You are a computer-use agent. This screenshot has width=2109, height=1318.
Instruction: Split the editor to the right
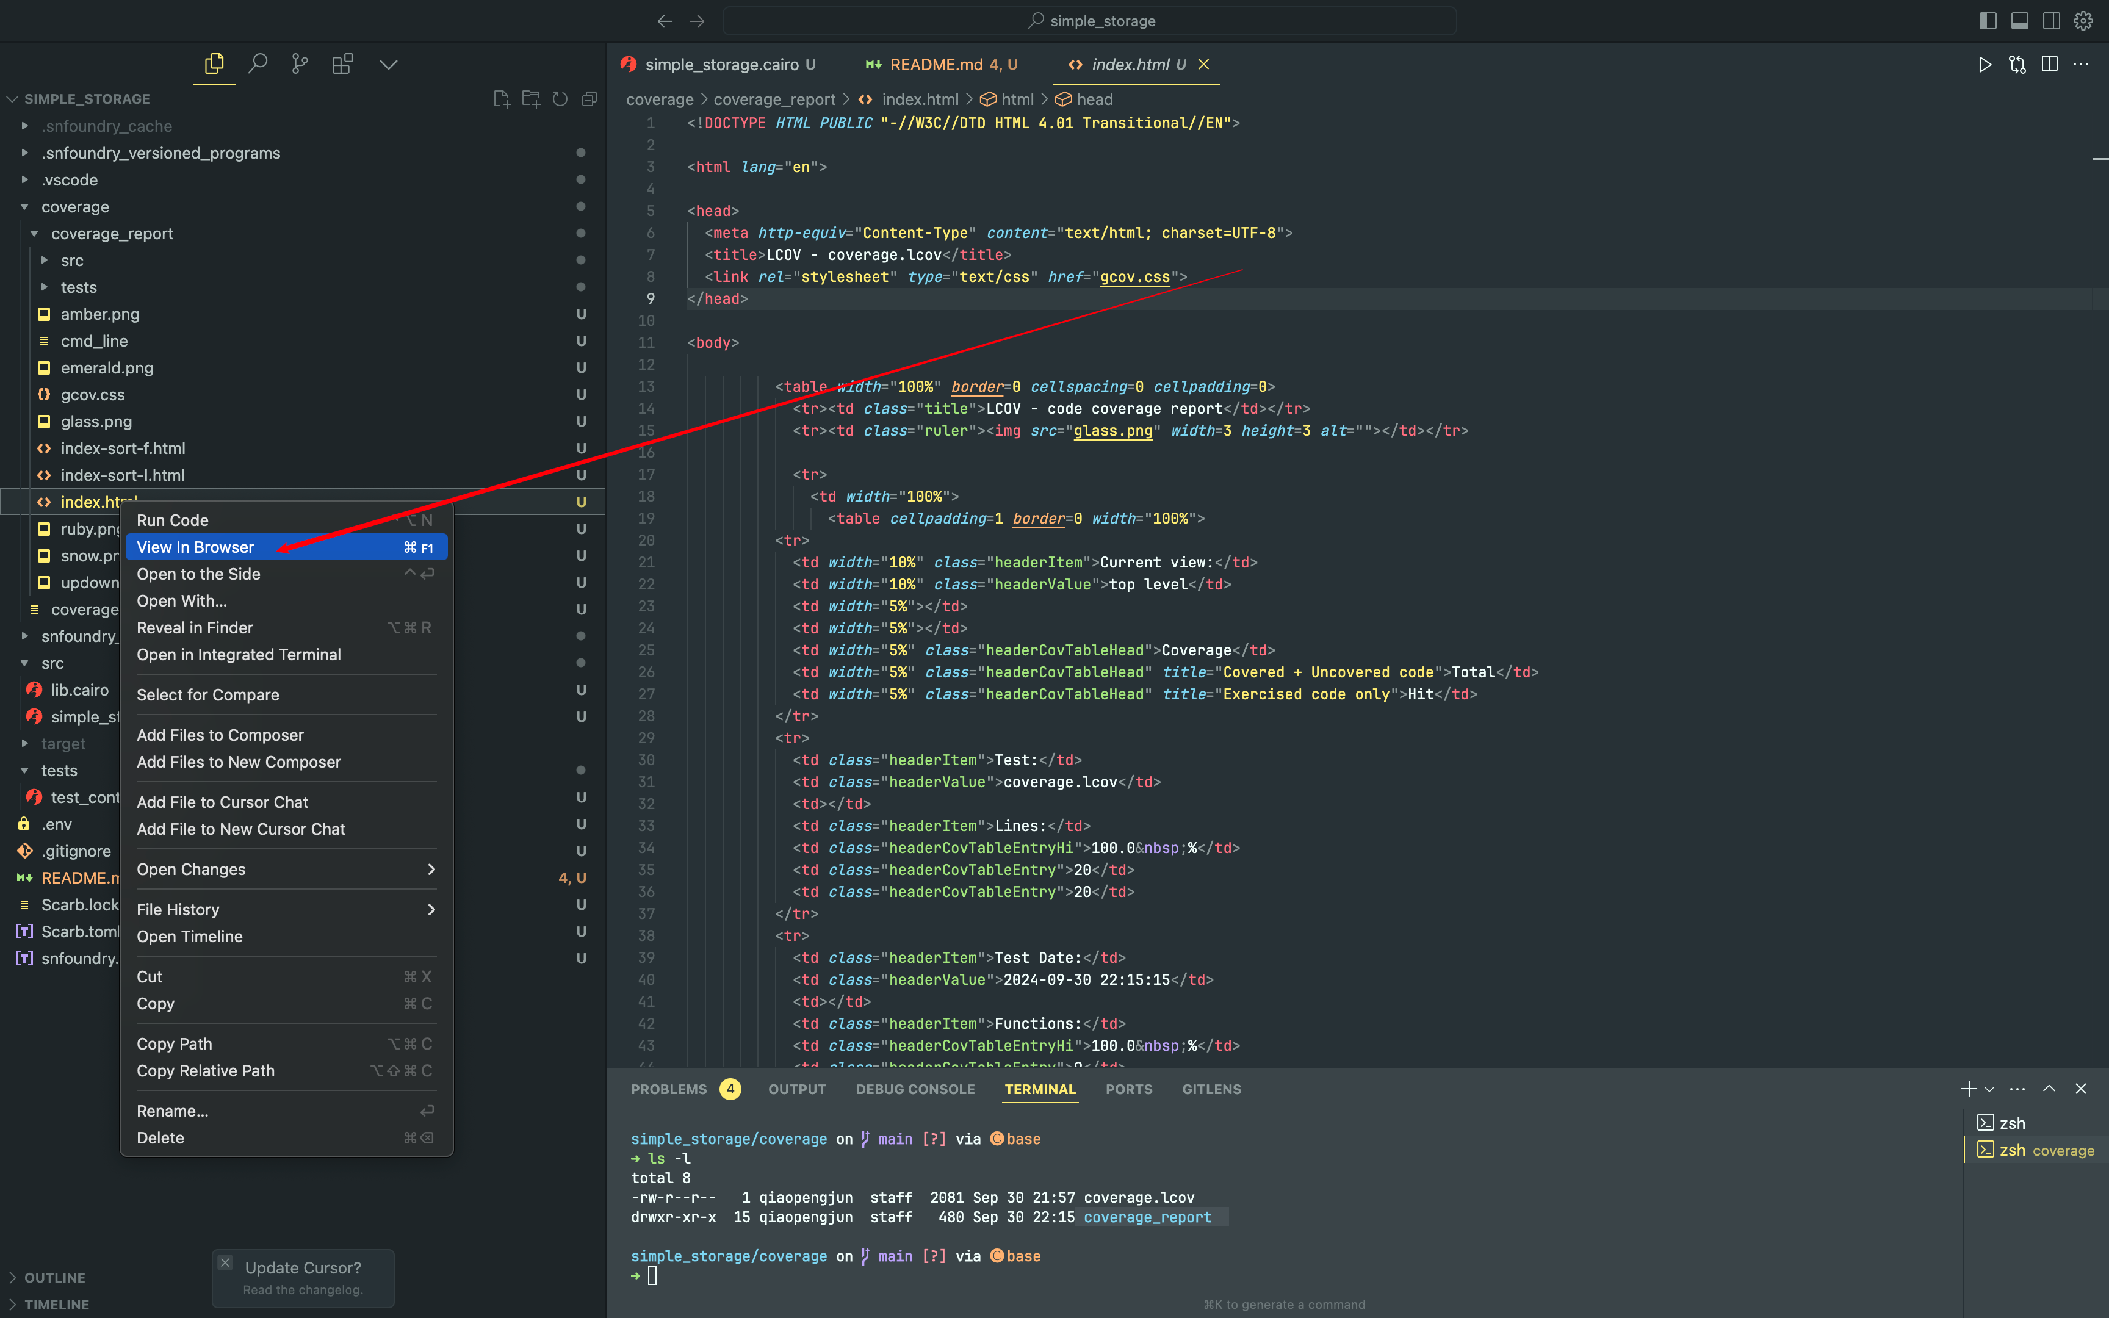(x=2050, y=65)
